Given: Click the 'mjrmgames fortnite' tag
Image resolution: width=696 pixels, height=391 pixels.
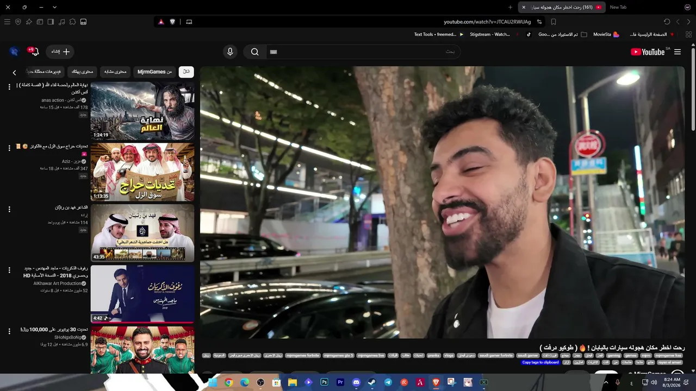Looking at the screenshot, I should (303, 356).
